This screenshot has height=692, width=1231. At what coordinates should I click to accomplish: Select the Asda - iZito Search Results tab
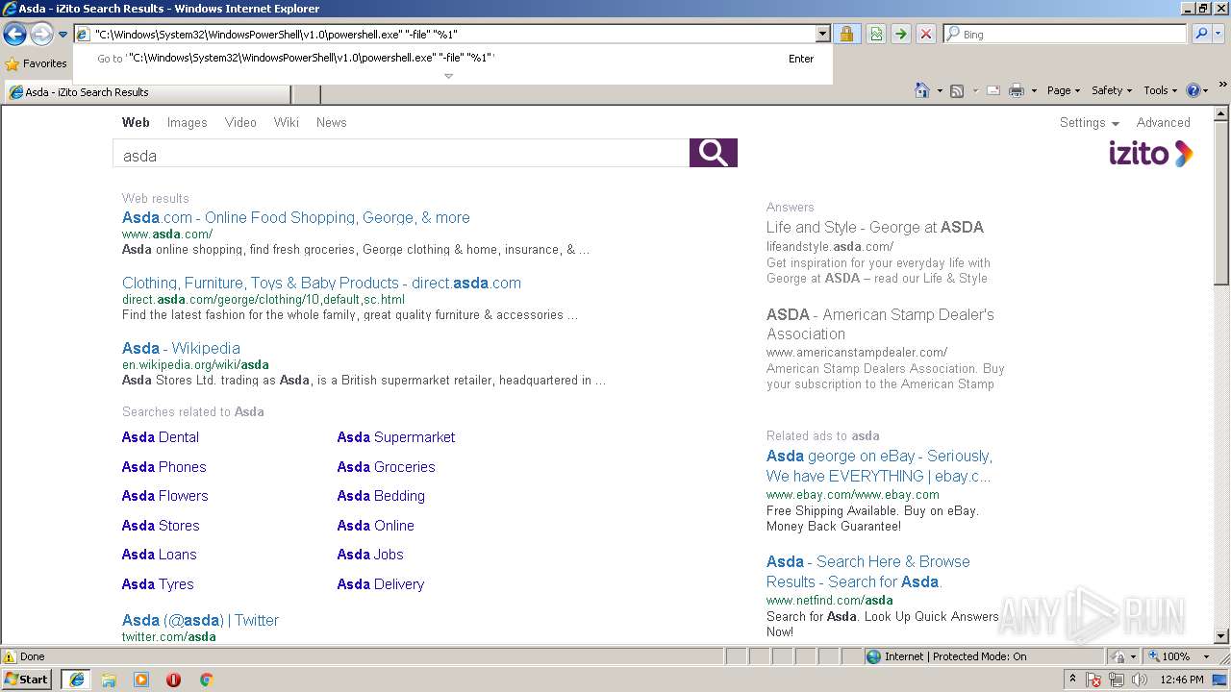pos(147,92)
